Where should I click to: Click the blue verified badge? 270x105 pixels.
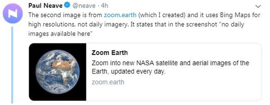[67, 6]
